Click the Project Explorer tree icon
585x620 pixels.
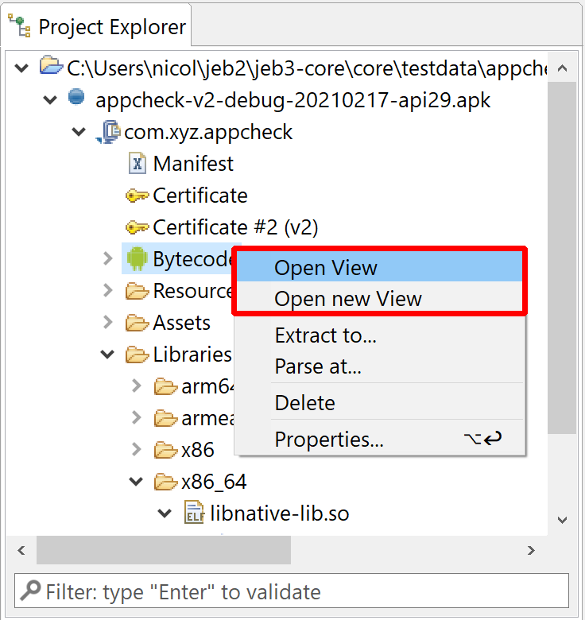click(x=19, y=25)
